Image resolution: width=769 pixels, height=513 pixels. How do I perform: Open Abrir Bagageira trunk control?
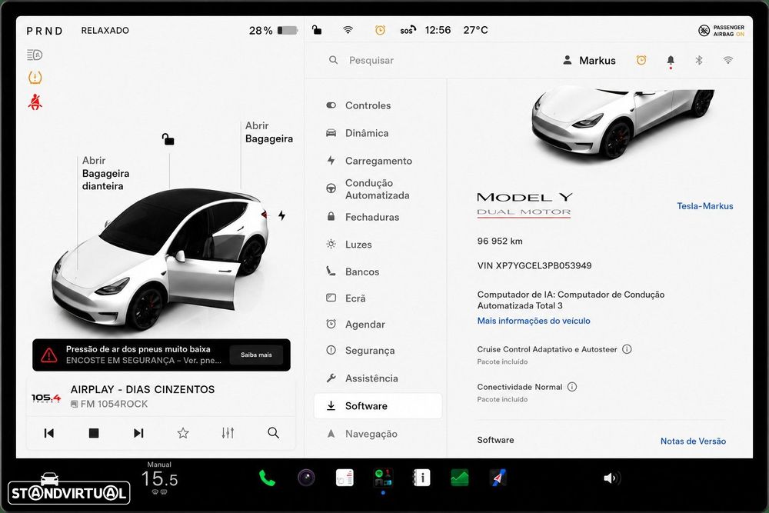[x=268, y=132]
